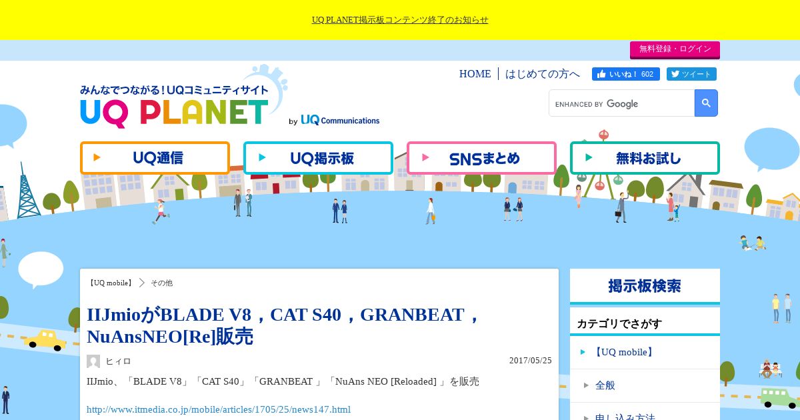Click the UQ PLANET site logo
Viewport: 800px width, 420px height.
[x=175, y=105]
